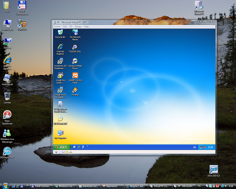Image resolution: width=236 pixels, height=189 pixels.
Task: Click the XP start button
Action: pos(62,147)
